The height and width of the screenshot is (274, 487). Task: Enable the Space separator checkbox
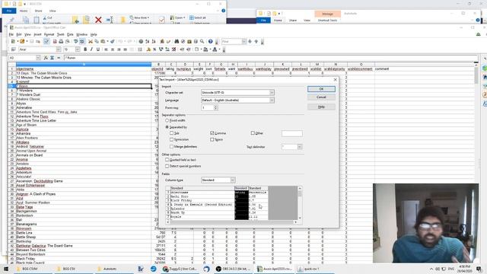point(212,139)
